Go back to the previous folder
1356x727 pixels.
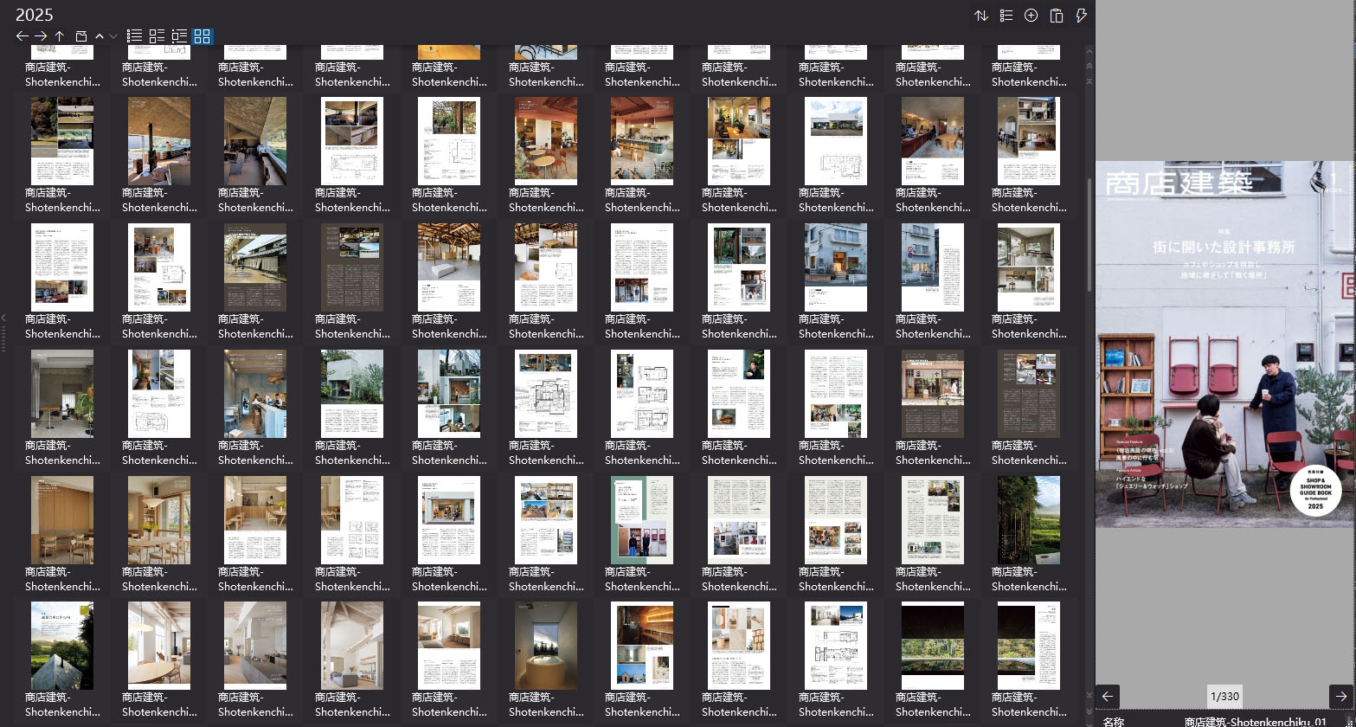click(x=22, y=36)
